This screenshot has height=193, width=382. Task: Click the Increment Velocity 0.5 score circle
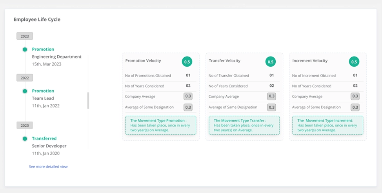(x=354, y=62)
